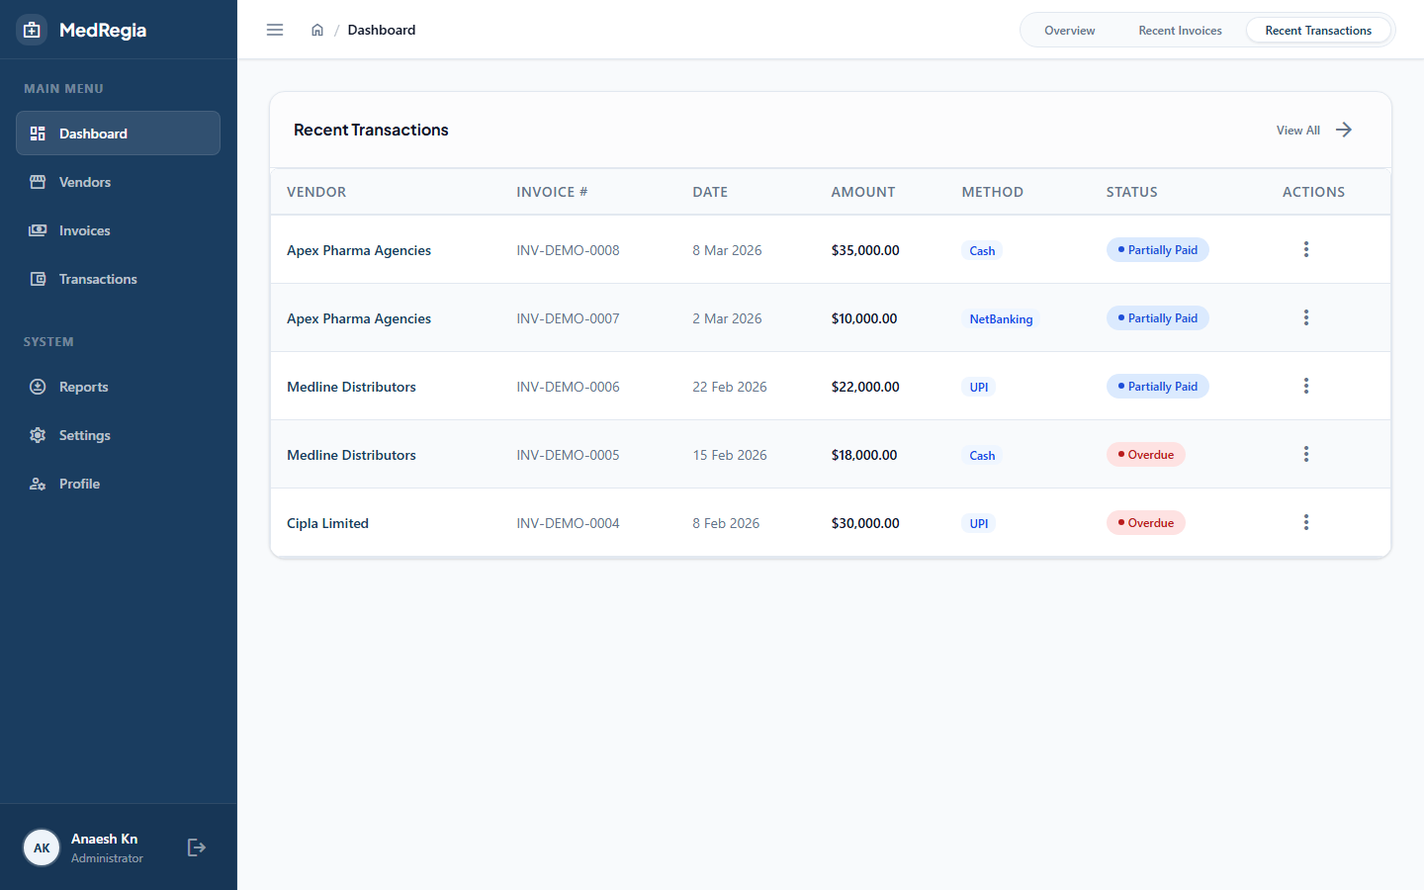Toggle the hamburger sidebar menu icon
Image resolution: width=1424 pixels, height=890 pixels.
coord(275,30)
